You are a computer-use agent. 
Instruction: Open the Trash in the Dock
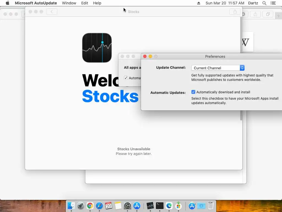click(x=210, y=205)
